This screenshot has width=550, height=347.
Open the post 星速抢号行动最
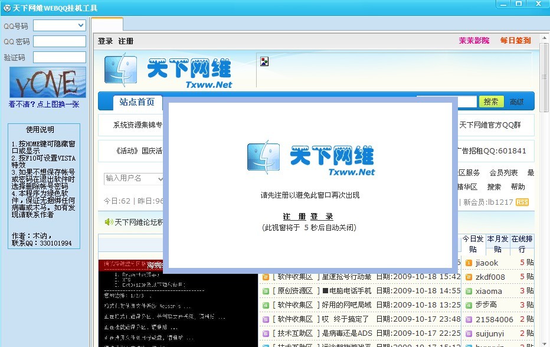pyautogui.click(x=346, y=277)
